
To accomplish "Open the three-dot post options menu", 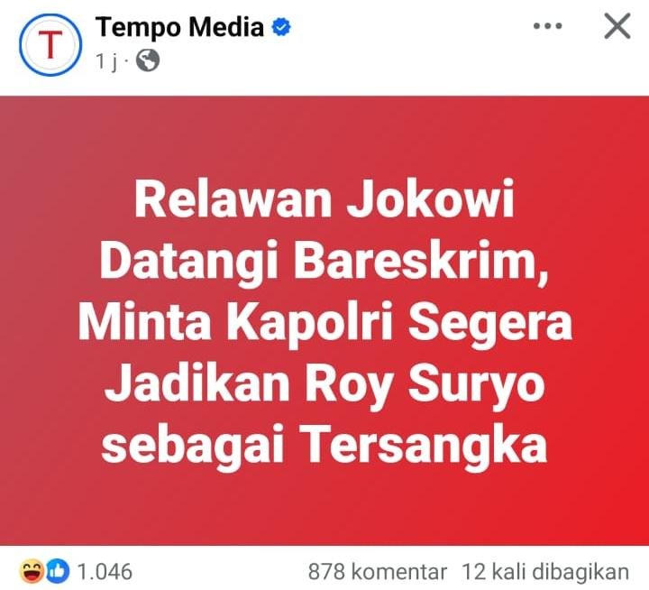I will coord(548,26).
